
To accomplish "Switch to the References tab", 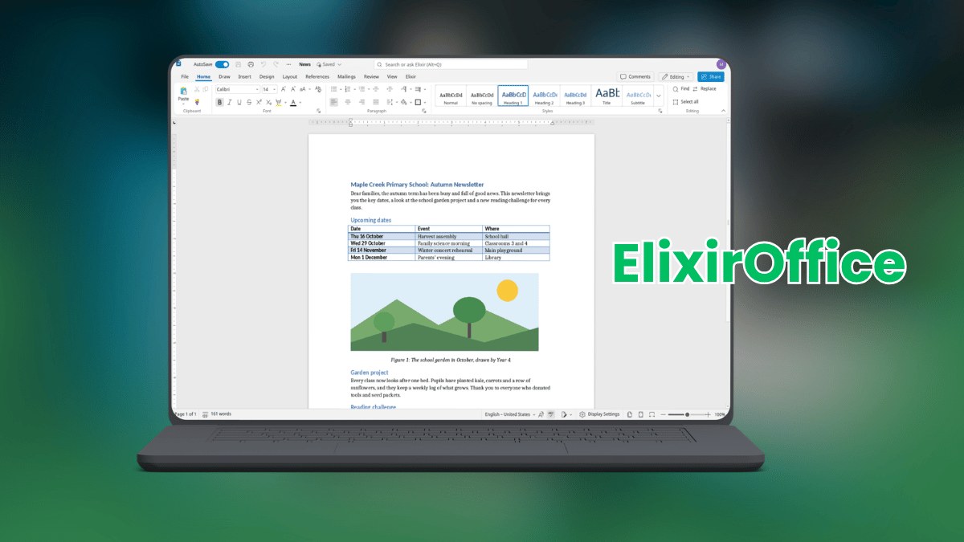I will [x=317, y=76].
